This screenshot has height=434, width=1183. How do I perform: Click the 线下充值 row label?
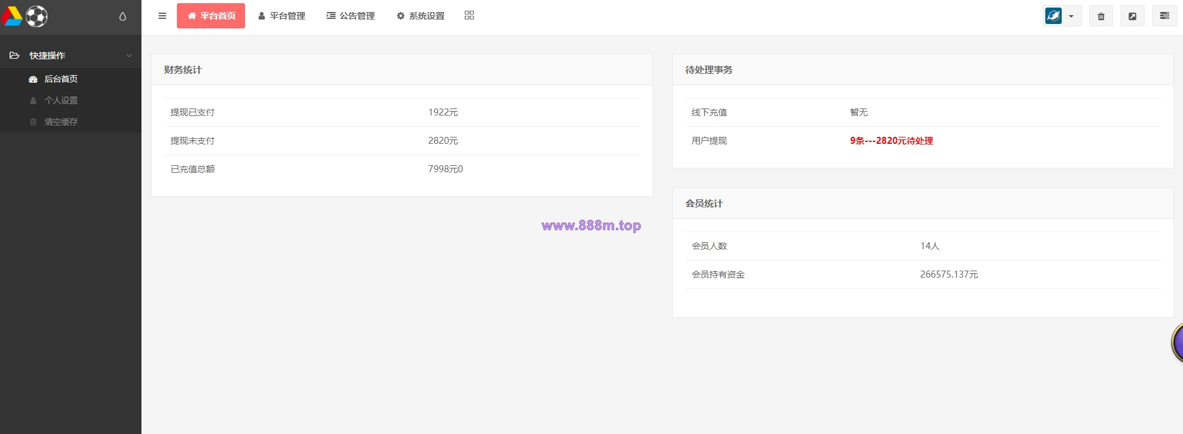(x=709, y=112)
